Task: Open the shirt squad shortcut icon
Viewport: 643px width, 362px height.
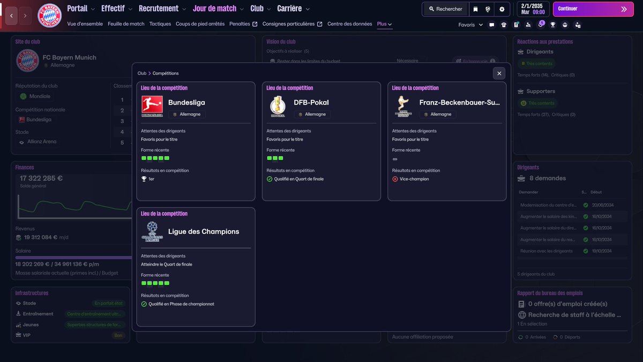Action: pyautogui.click(x=504, y=25)
